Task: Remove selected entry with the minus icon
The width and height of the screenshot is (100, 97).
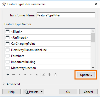Action: tap(14, 75)
